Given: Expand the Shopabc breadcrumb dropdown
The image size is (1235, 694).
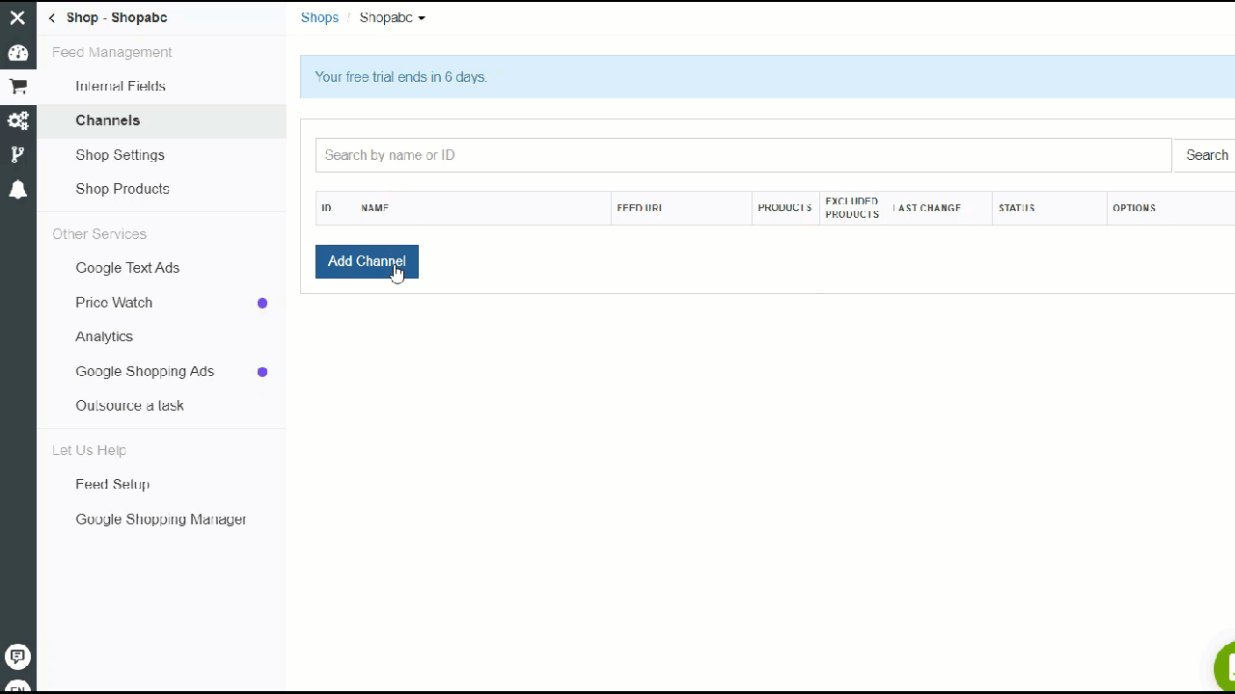Looking at the screenshot, I should [392, 17].
